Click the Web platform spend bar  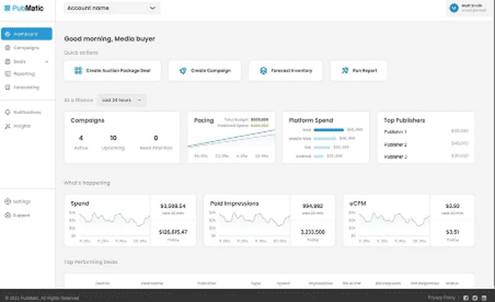[329, 130]
